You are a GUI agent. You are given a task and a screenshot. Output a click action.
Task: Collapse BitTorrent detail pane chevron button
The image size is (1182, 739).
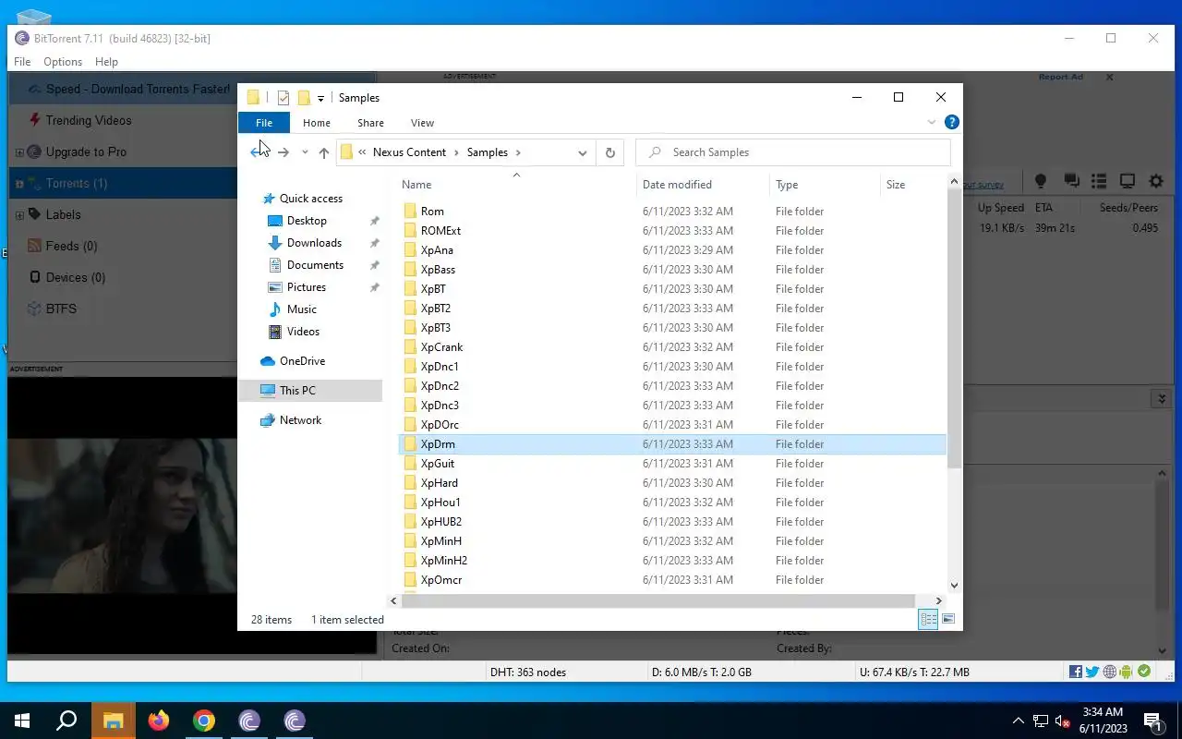[1162, 399]
